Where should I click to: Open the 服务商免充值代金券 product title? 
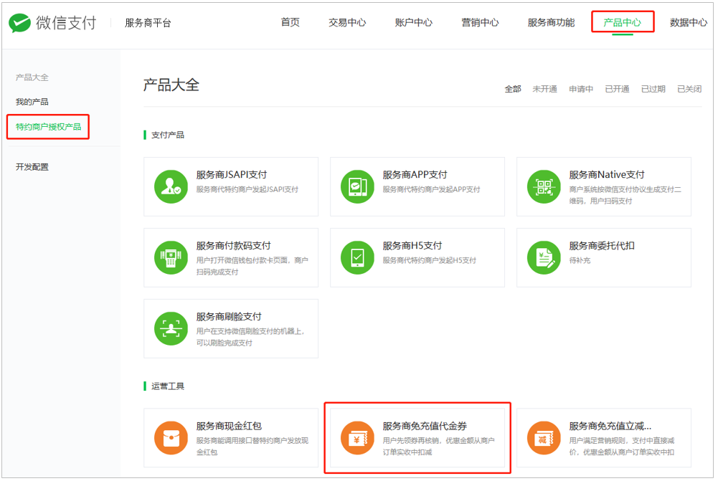tap(425, 426)
